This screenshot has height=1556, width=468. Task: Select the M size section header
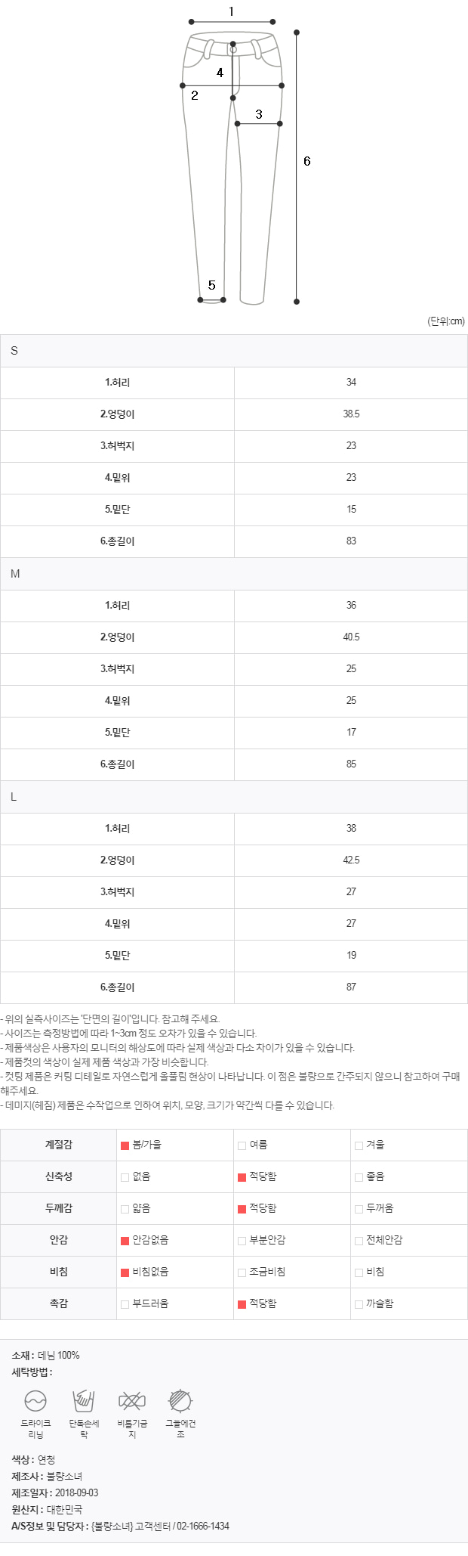pyautogui.click(x=234, y=574)
